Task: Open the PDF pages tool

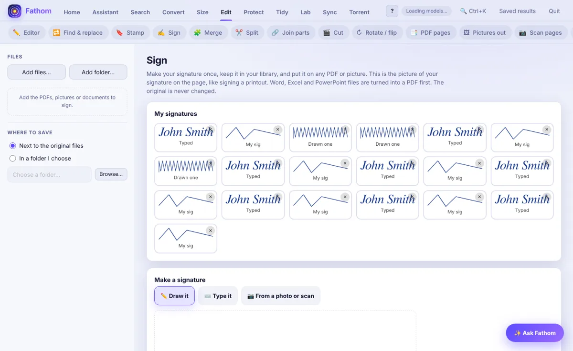Action: [x=431, y=32]
